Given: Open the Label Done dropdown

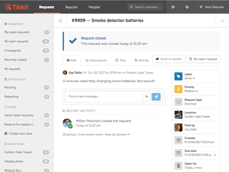Looking at the screenshot, I should (190, 78).
